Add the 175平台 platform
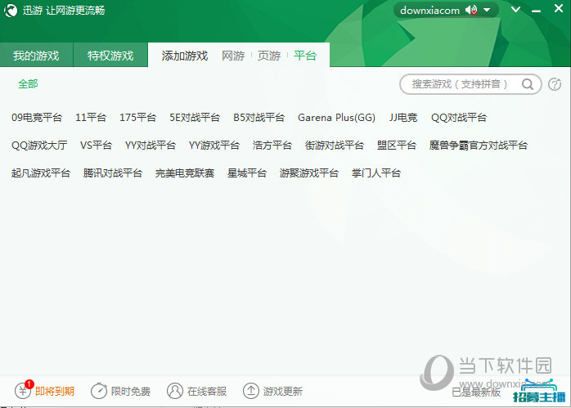571x408 pixels. tap(137, 118)
